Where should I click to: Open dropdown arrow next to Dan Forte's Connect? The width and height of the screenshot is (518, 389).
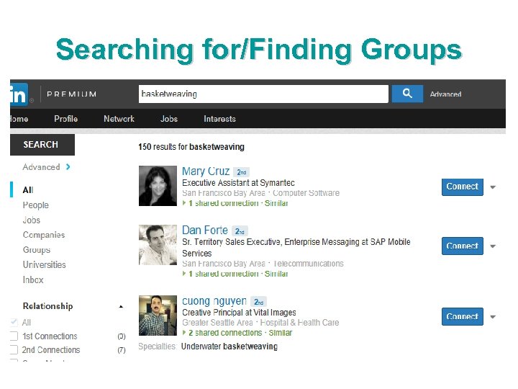pyautogui.click(x=493, y=246)
